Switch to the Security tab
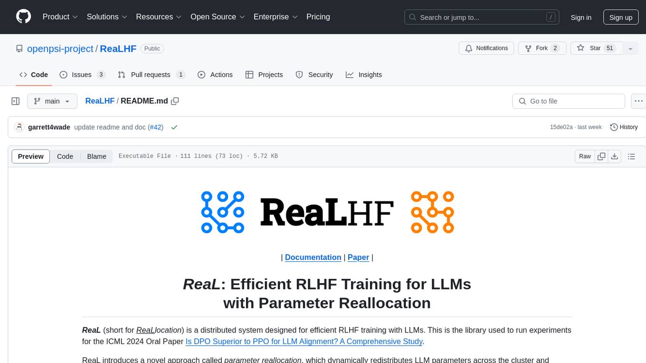646x363 pixels. 314,75
